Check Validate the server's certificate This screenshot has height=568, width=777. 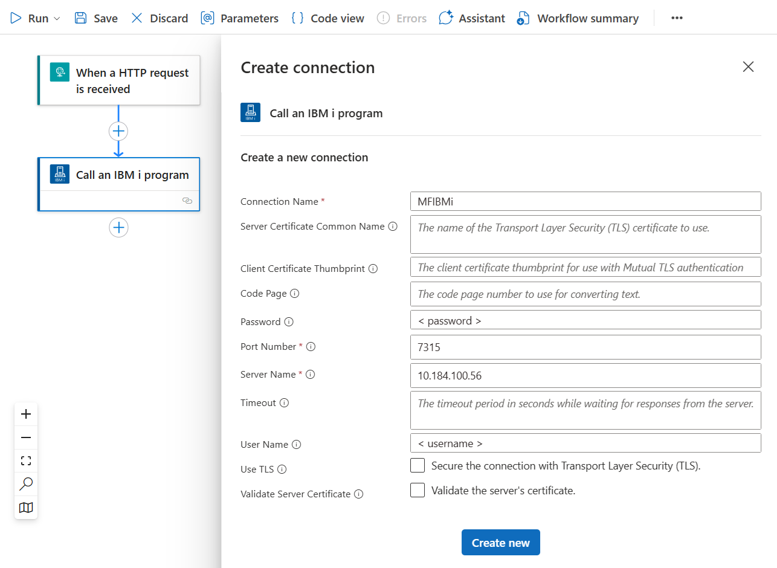(x=418, y=491)
